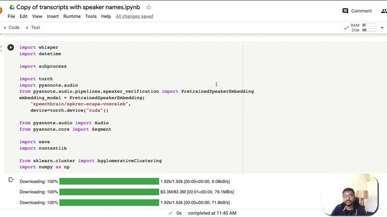The width and height of the screenshot is (387, 217).
Task: Click the All changes saved link
Action: pyautogui.click(x=134, y=16)
